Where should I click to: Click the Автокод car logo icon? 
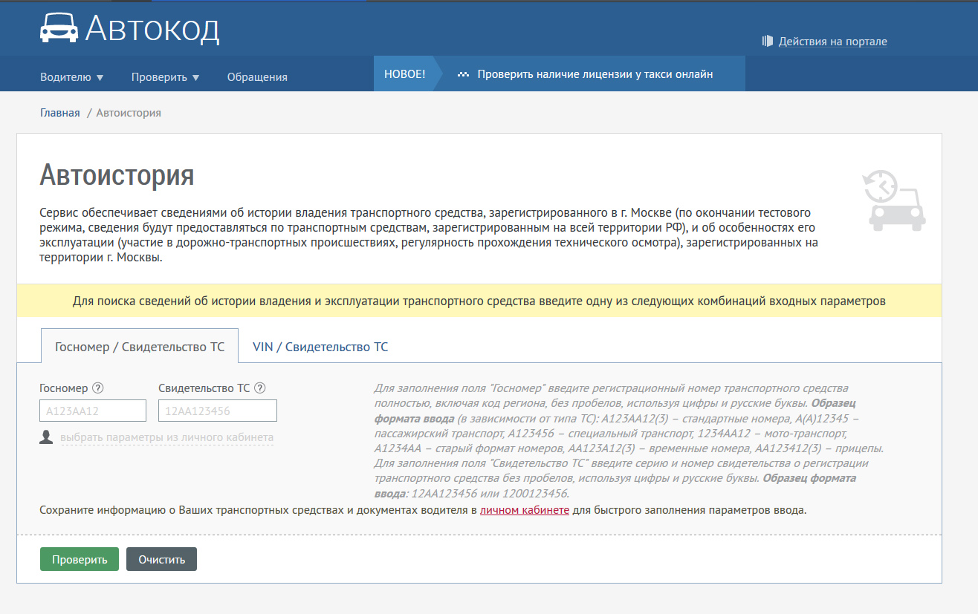tap(58, 28)
